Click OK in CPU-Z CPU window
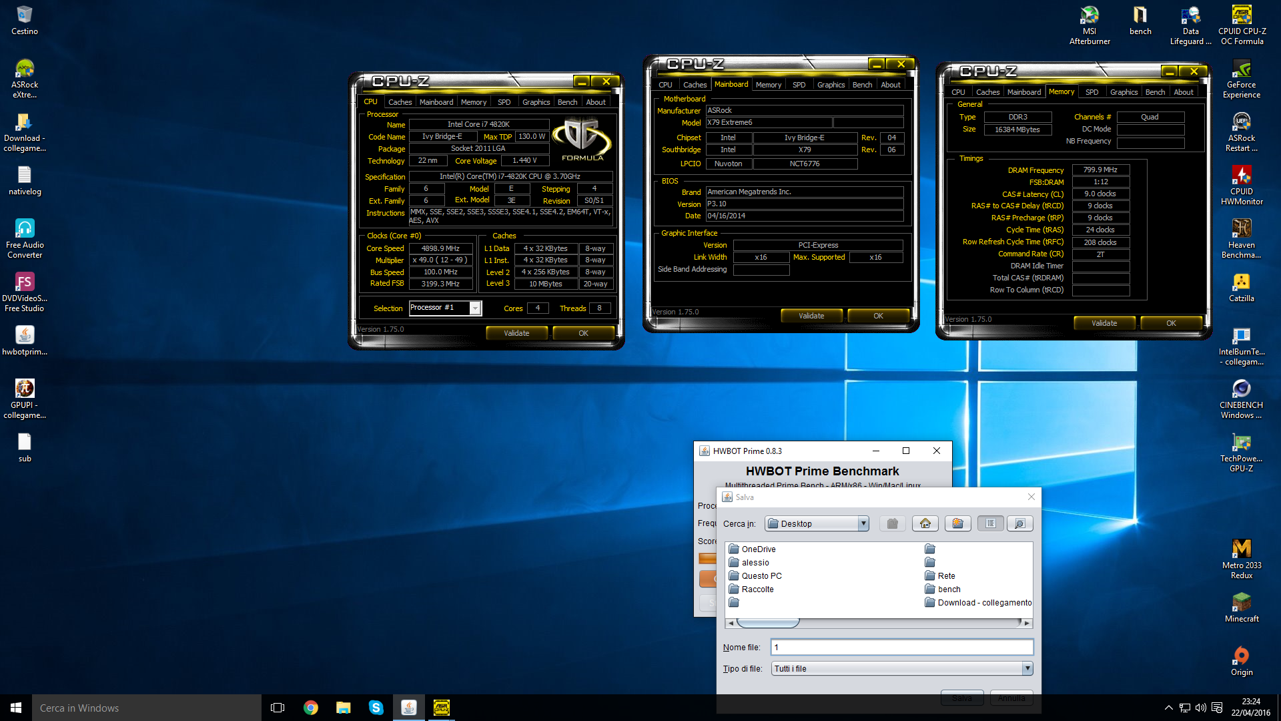Screen dimensions: 1281x721 583,333
